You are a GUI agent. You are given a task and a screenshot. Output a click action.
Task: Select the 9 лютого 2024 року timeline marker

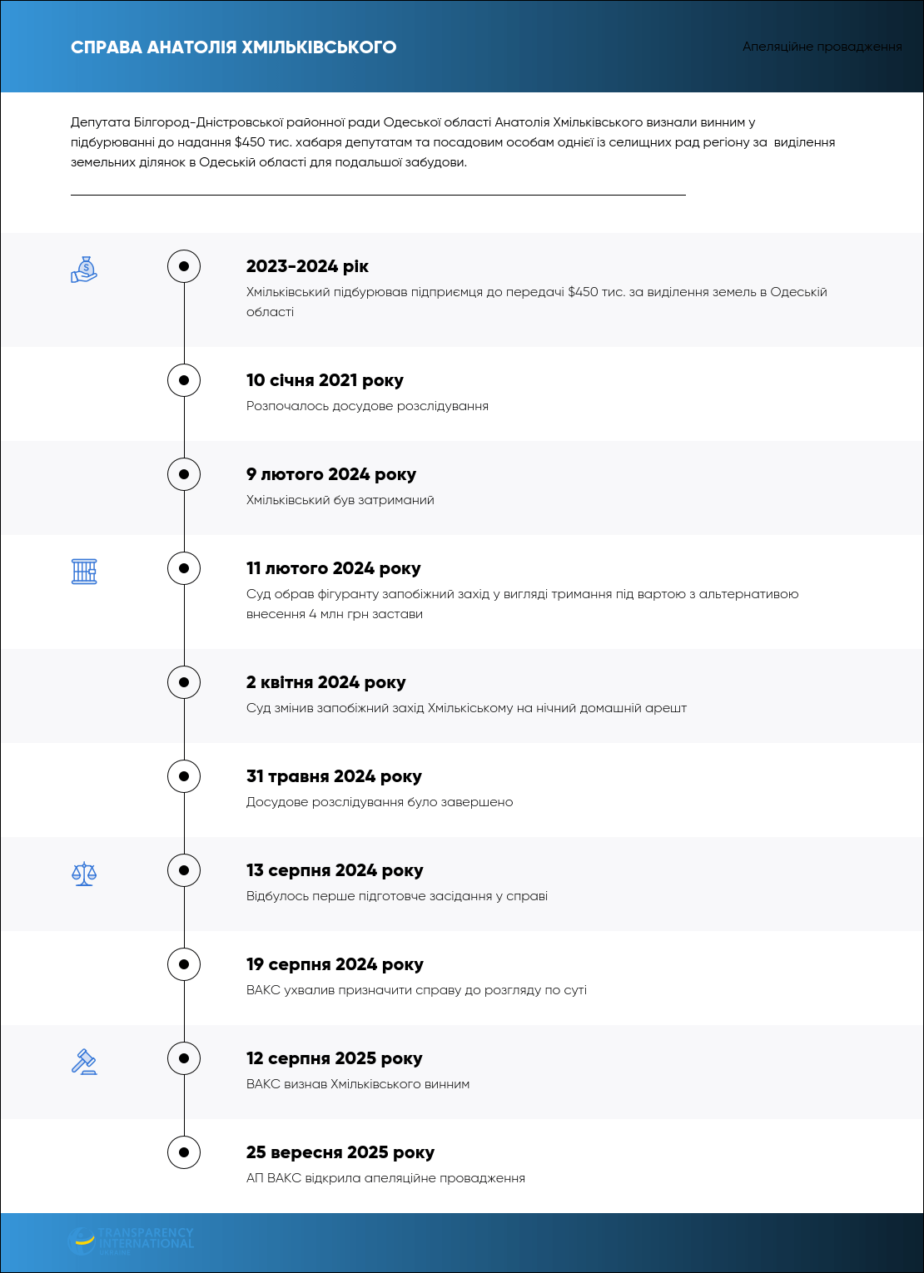pos(184,474)
